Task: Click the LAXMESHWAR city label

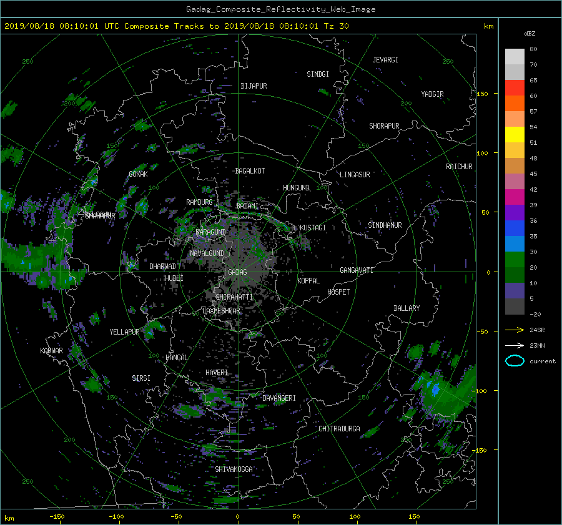Action: 221,311
